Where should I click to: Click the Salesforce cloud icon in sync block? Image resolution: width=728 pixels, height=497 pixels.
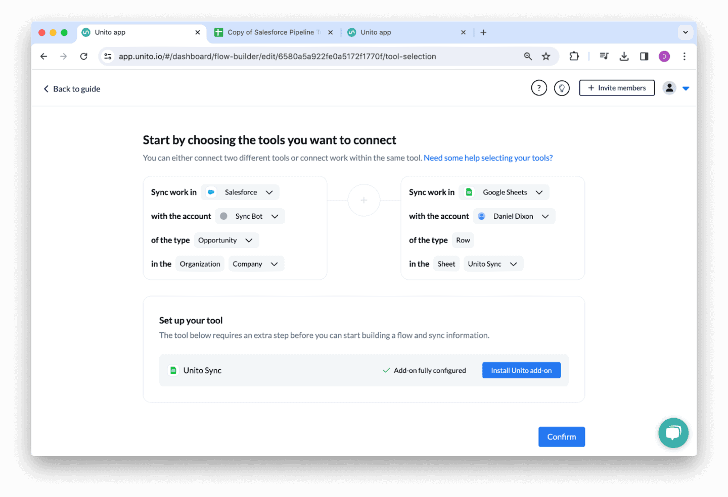click(211, 192)
